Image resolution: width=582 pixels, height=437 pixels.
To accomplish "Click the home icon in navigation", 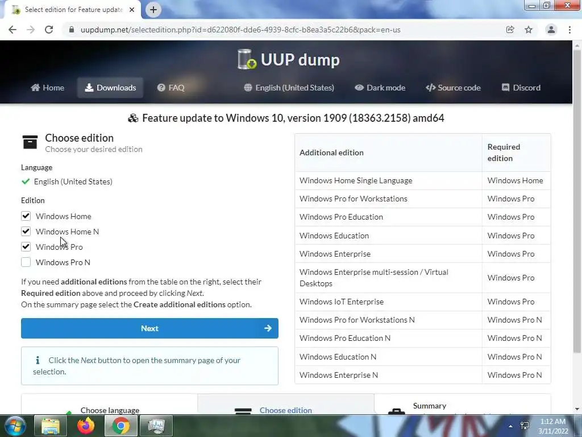I will coord(35,88).
